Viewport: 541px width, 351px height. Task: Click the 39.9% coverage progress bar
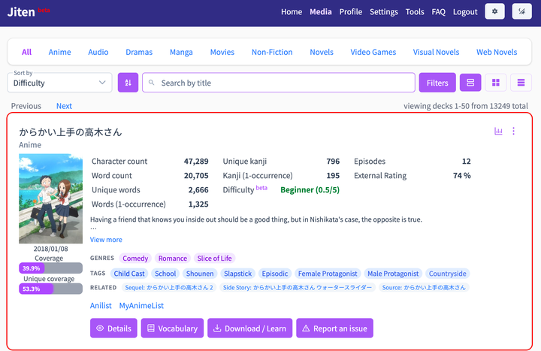pyautogui.click(x=51, y=268)
